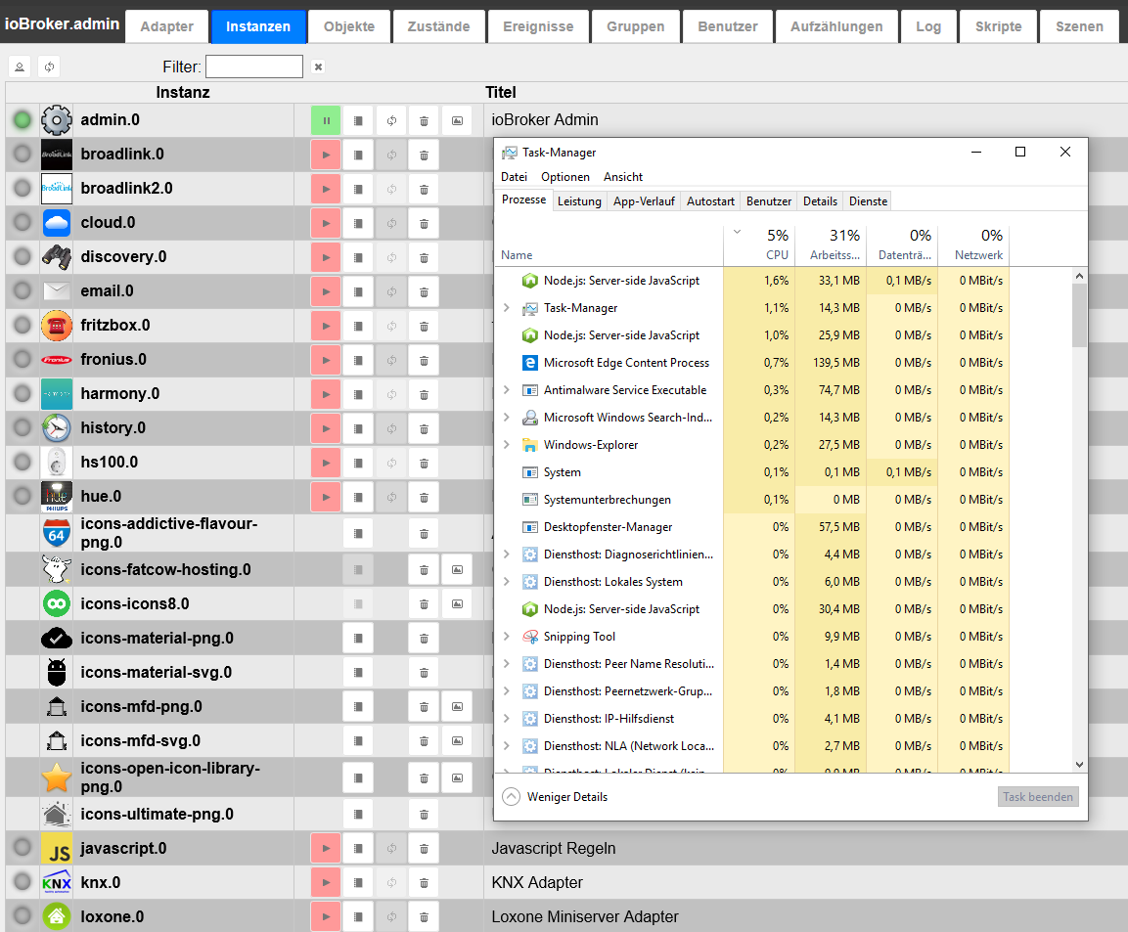Image resolution: width=1128 pixels, height=932 pixels.
Task: Open configuration for broadlink.0
Action: (x=358, y=155)
